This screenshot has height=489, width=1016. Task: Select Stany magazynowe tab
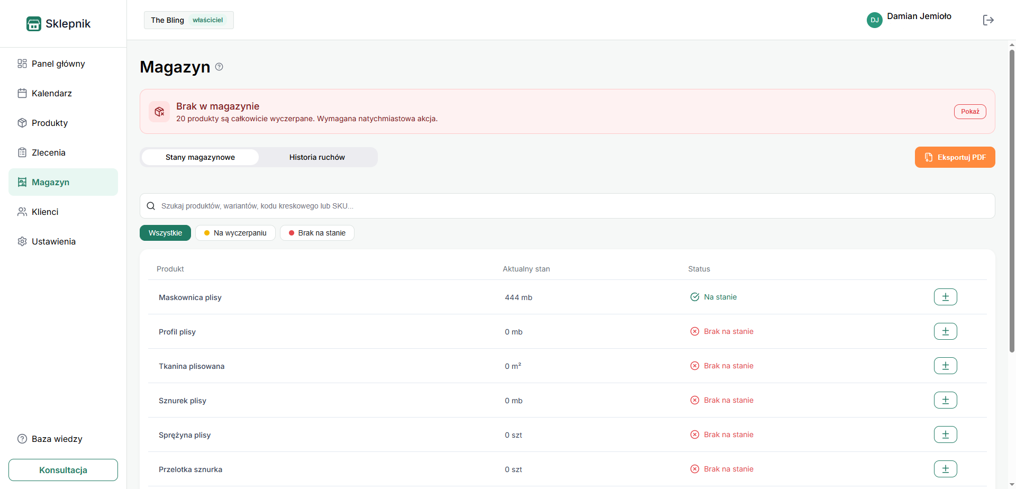pyautogui.click(x=200, y=157)
